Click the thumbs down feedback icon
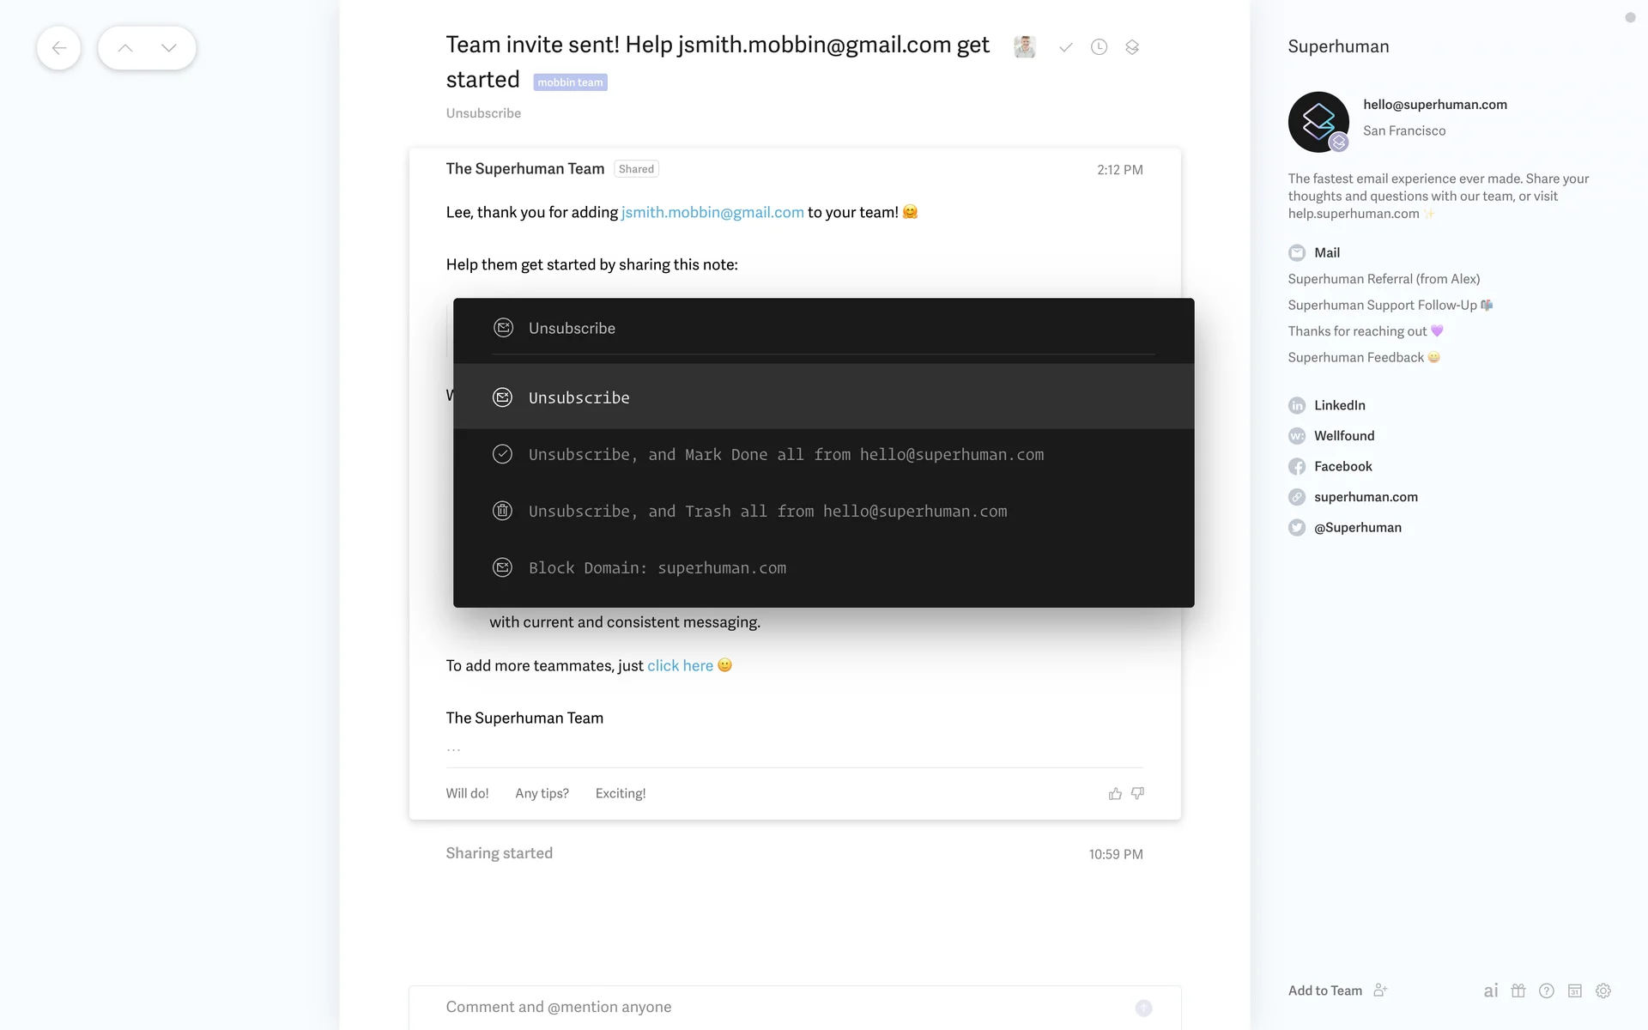Viewport: 1648px width, 1030px height. tap(1137, 793)
